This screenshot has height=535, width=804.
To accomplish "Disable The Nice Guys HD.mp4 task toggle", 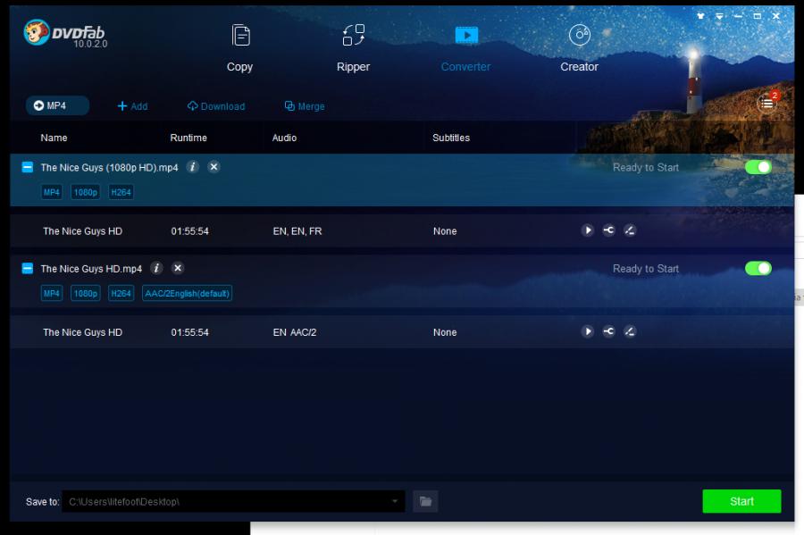I will point(758,268).
